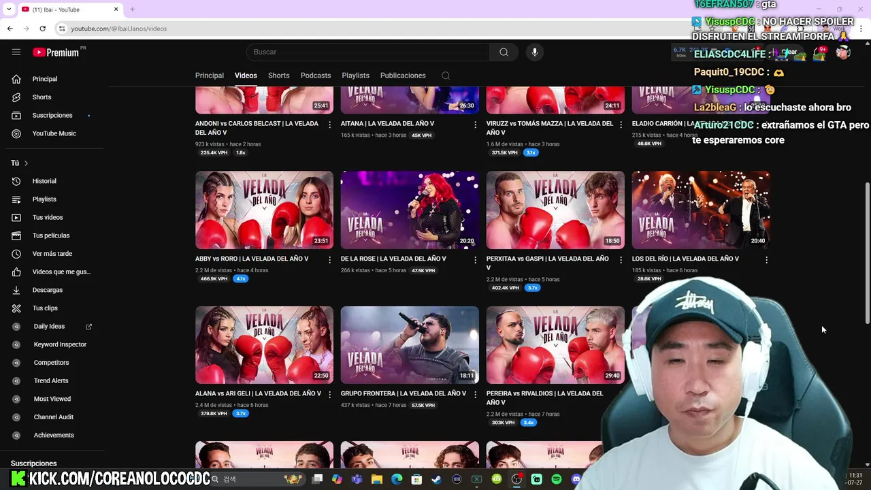
Task: Open PEREIRA vs RIVALDIOS video title
Action: (x=544, y=397)
